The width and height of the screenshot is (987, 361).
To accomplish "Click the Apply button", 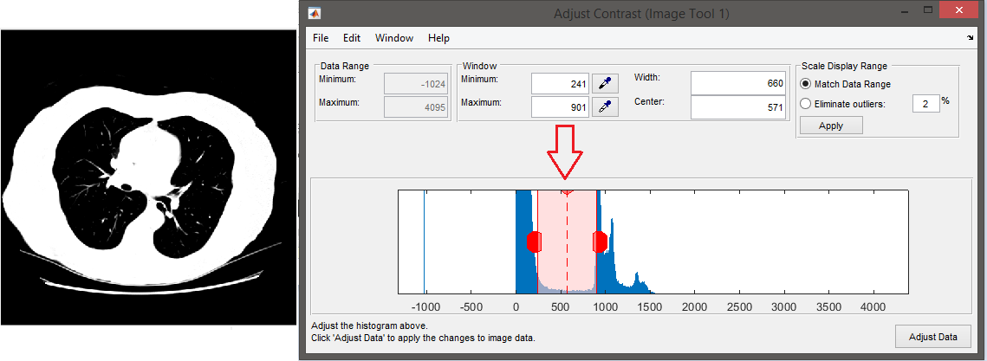I will point(831,126).
